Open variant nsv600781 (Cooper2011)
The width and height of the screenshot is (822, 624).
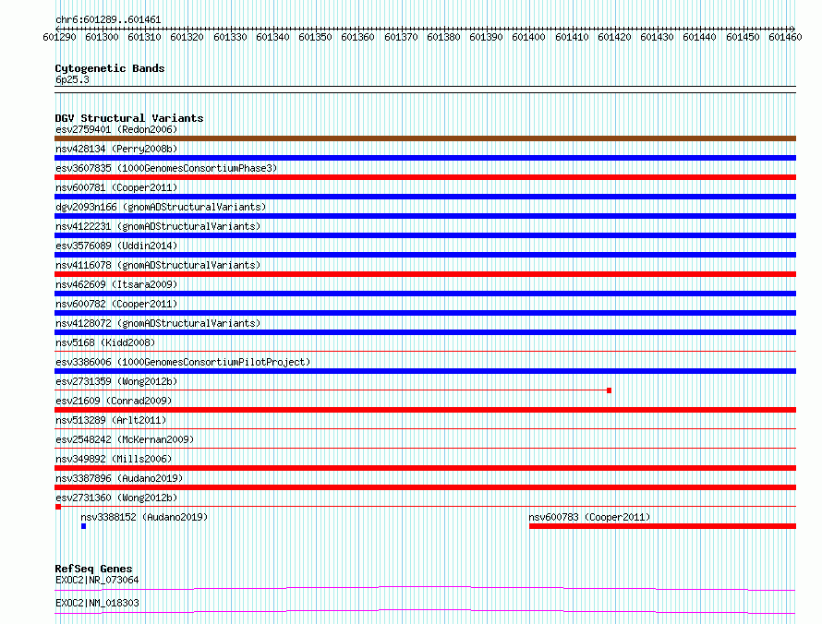point(116,187)
